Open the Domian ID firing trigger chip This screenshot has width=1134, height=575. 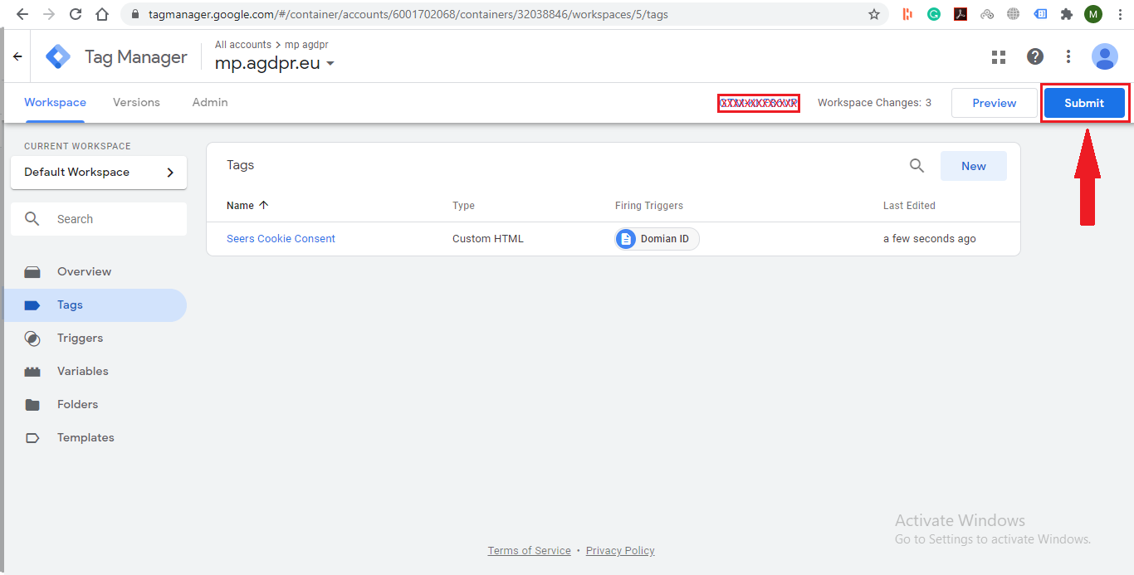pos(657,239)
